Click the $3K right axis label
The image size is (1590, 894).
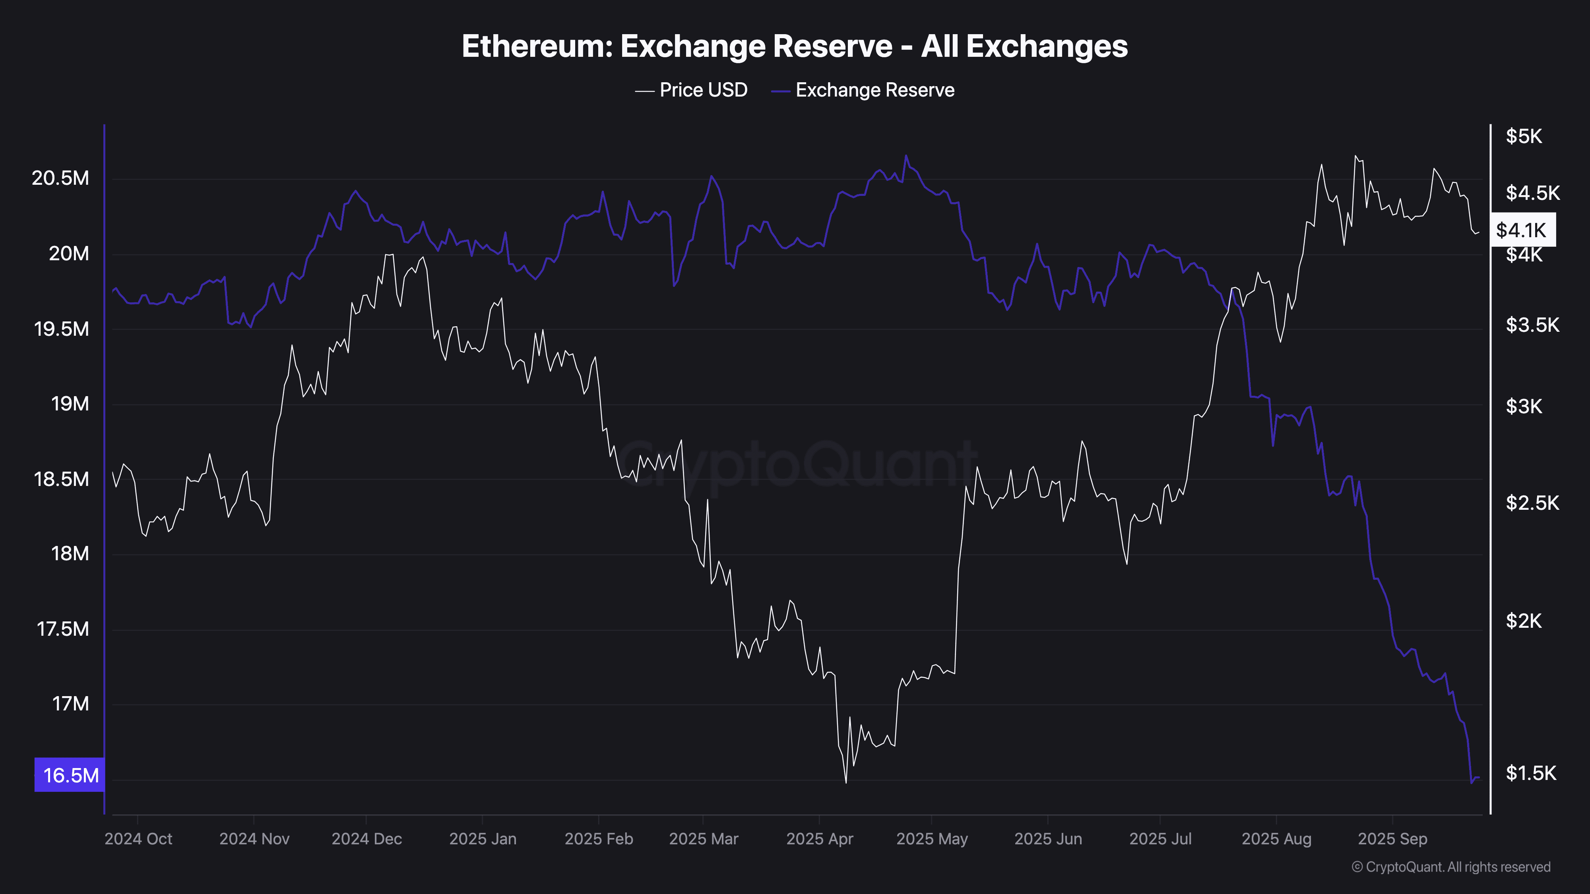click(1523, 406)
